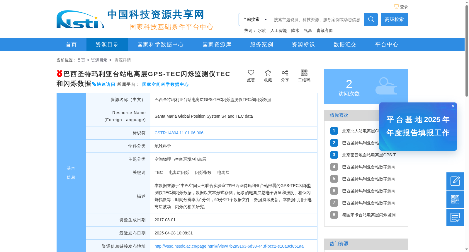The image size is (469, 252).
Task: Open identifier CSTR:14804.11.01.06.006 link
Action: (x=179, y=133)
